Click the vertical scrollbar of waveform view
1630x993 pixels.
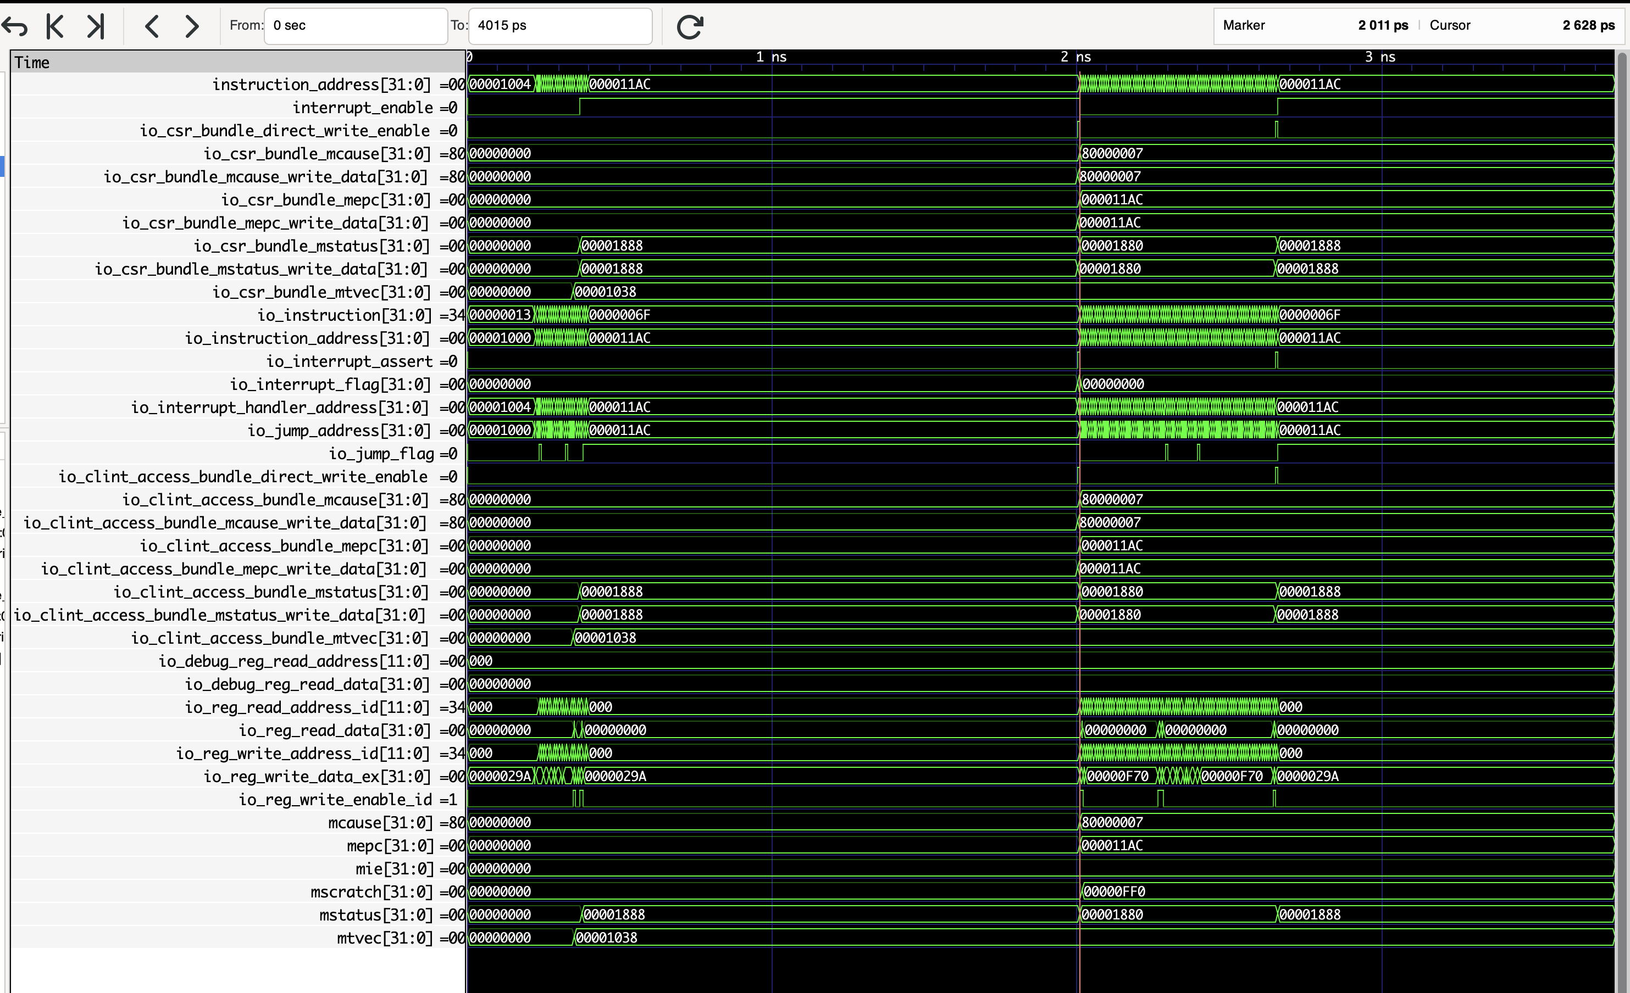pyautogui.click(x=1623, y=522)
